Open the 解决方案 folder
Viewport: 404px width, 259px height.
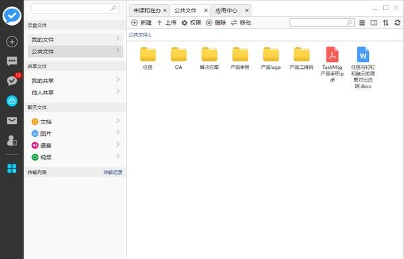tap(209, 58)
